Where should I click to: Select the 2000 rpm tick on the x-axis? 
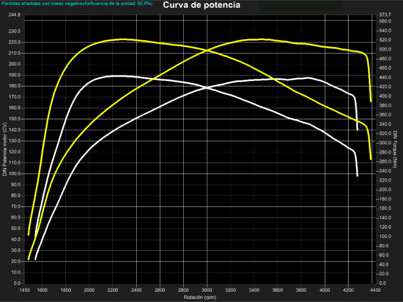coord(89,290)
